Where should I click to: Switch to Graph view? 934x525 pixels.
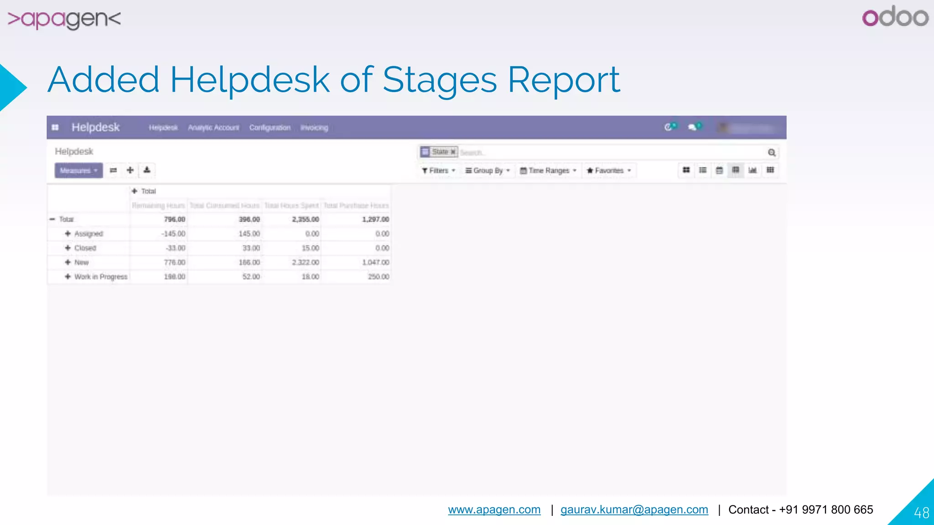tap(752, 170)
